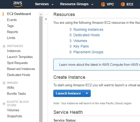Collapse the IMAGES section

click(x=4, y=83)
